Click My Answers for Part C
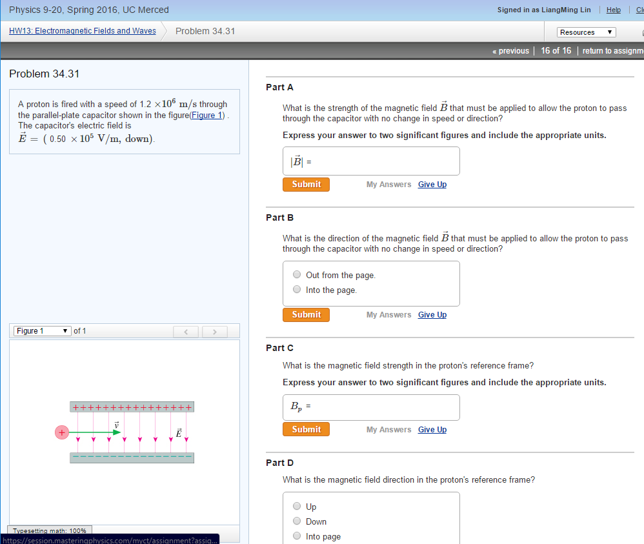 click(x=388, y=428)
